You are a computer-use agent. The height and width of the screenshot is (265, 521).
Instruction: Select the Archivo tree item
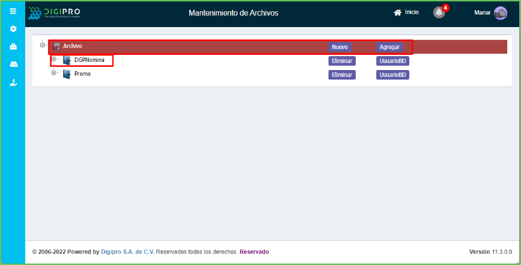tap(73, 46)
